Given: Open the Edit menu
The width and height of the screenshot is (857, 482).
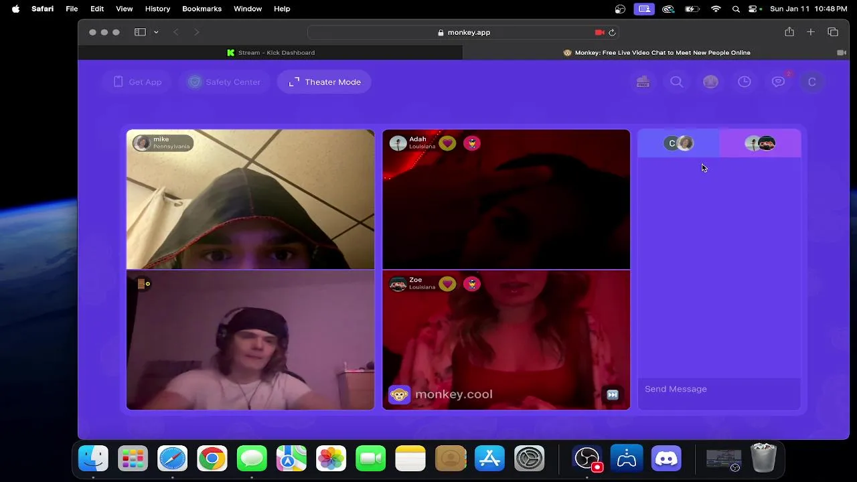Looking at the screenshot, I should coord(97,9).
